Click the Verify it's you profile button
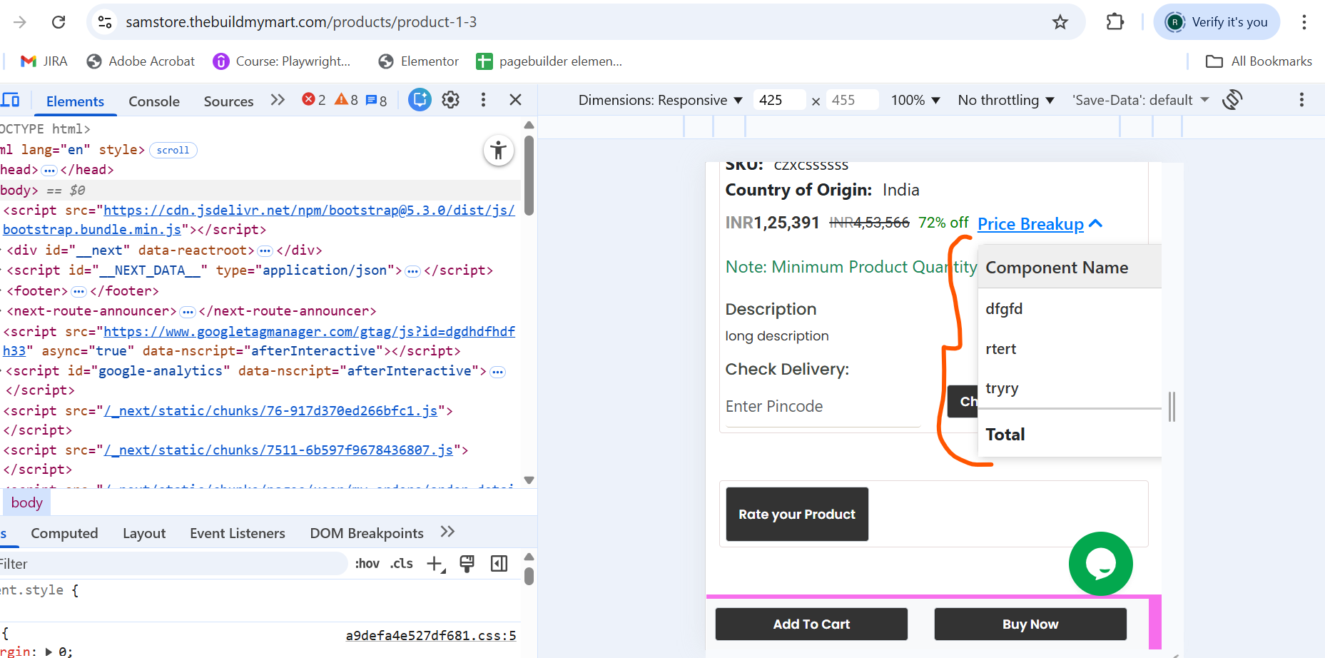Image resolution: width=1325 pixels, height=658 pixels. [x=1217, y=22]
